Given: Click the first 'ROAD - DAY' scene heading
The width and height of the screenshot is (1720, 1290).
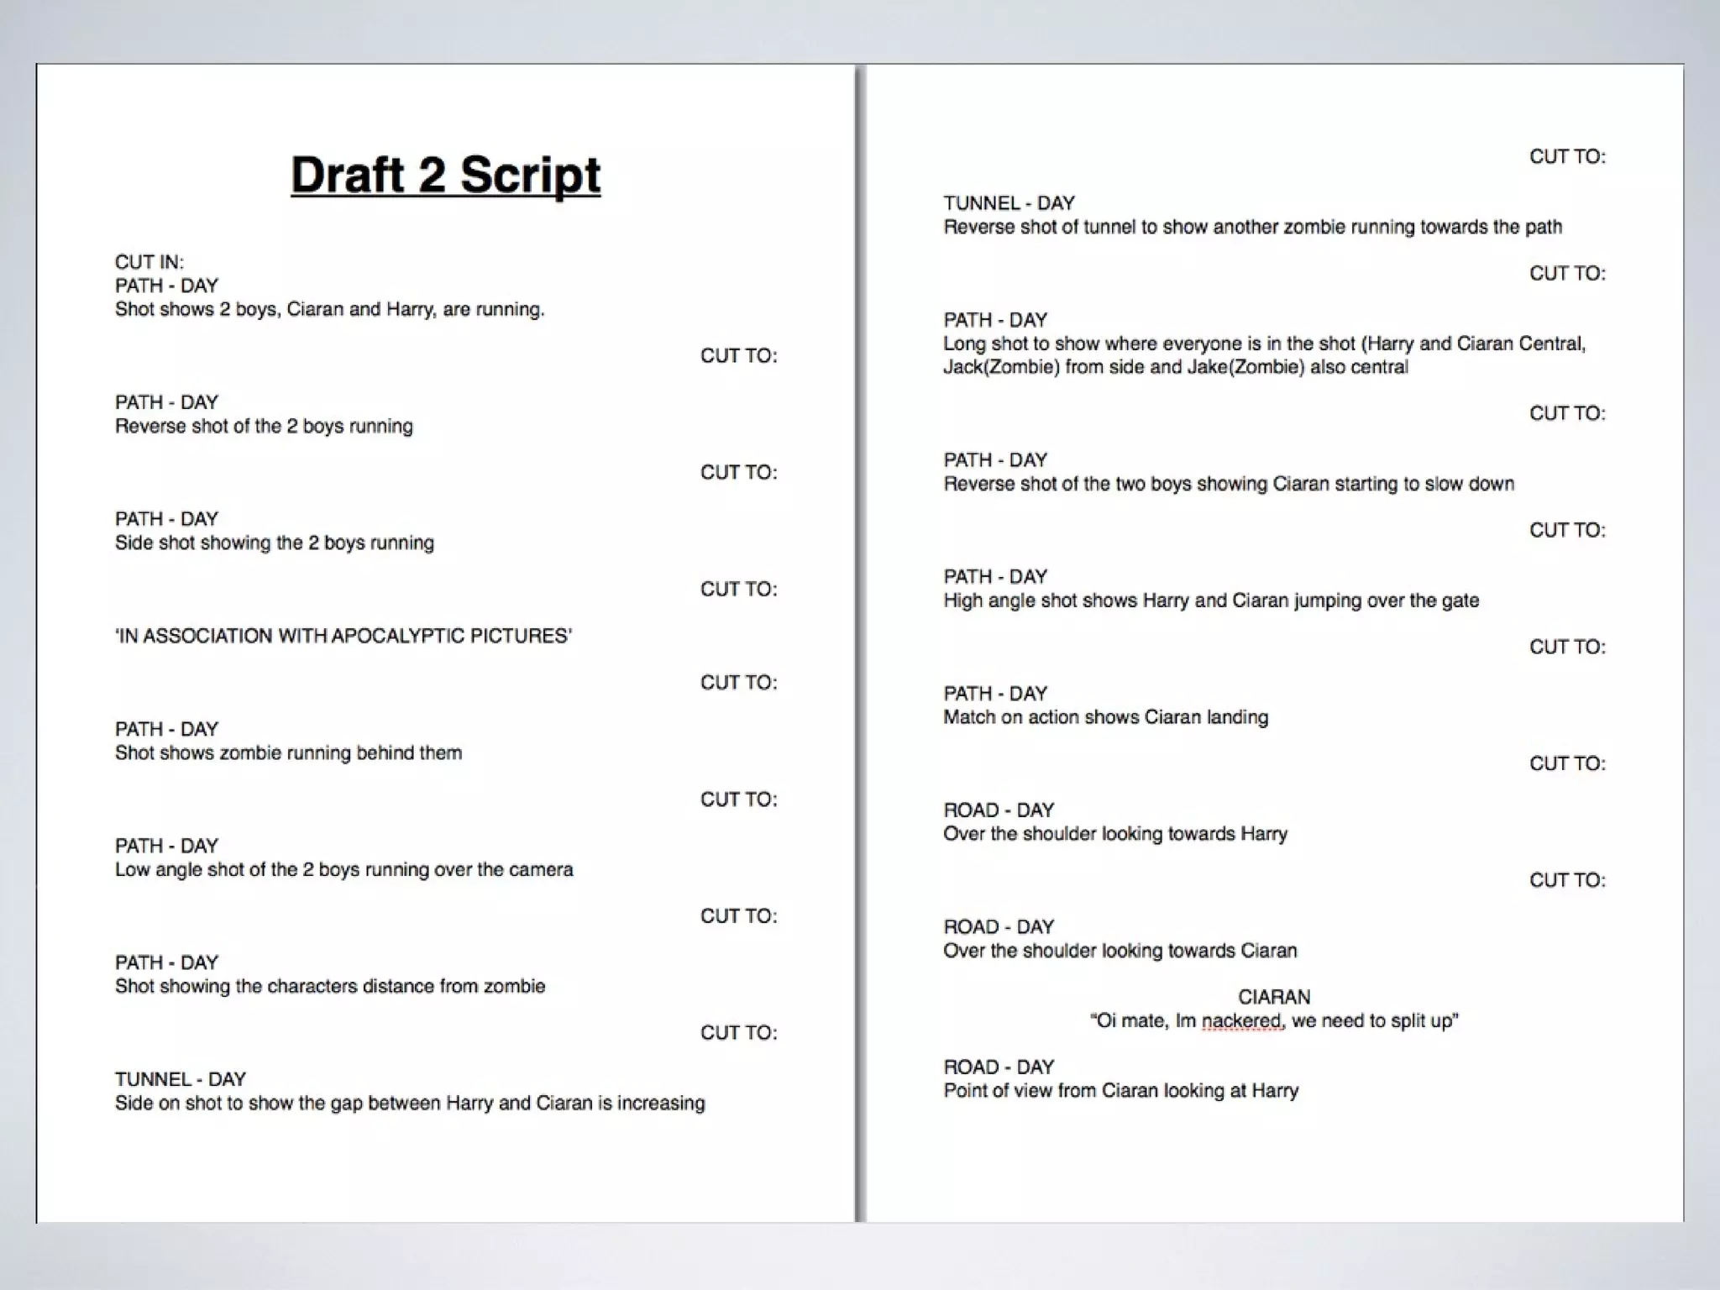Looking at the screenshot, I should pyautogui.click(x=998, y=810).
